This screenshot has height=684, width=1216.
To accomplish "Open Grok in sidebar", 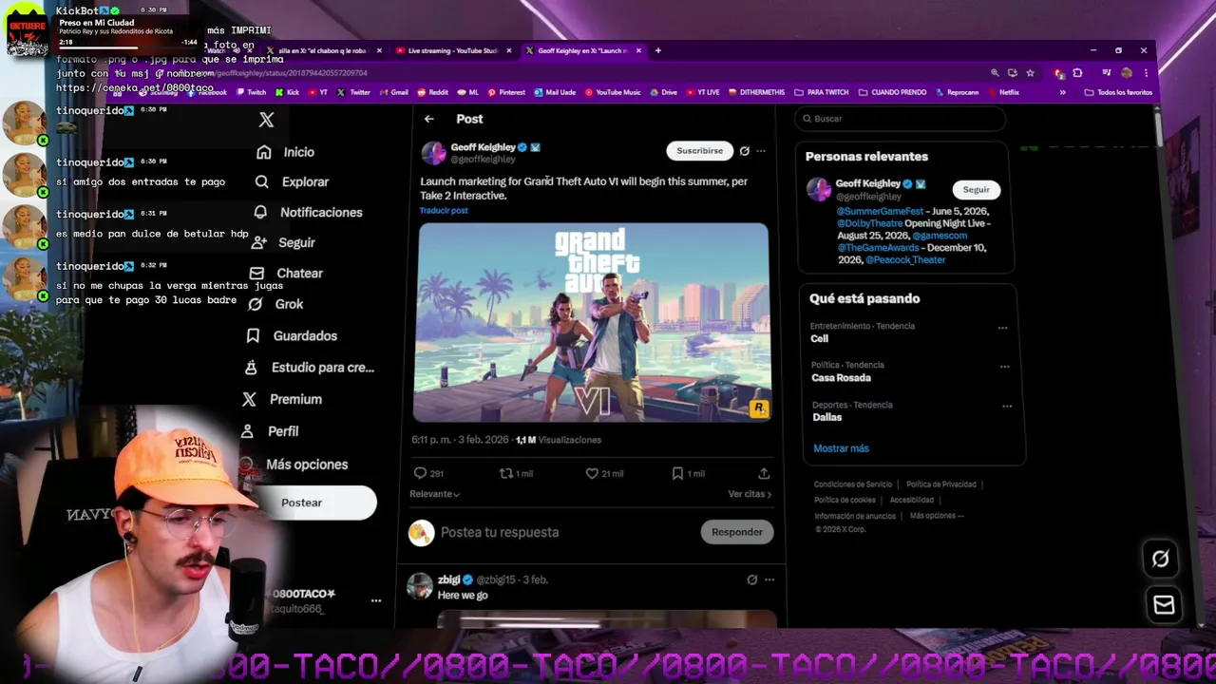I will click(275, 304).
